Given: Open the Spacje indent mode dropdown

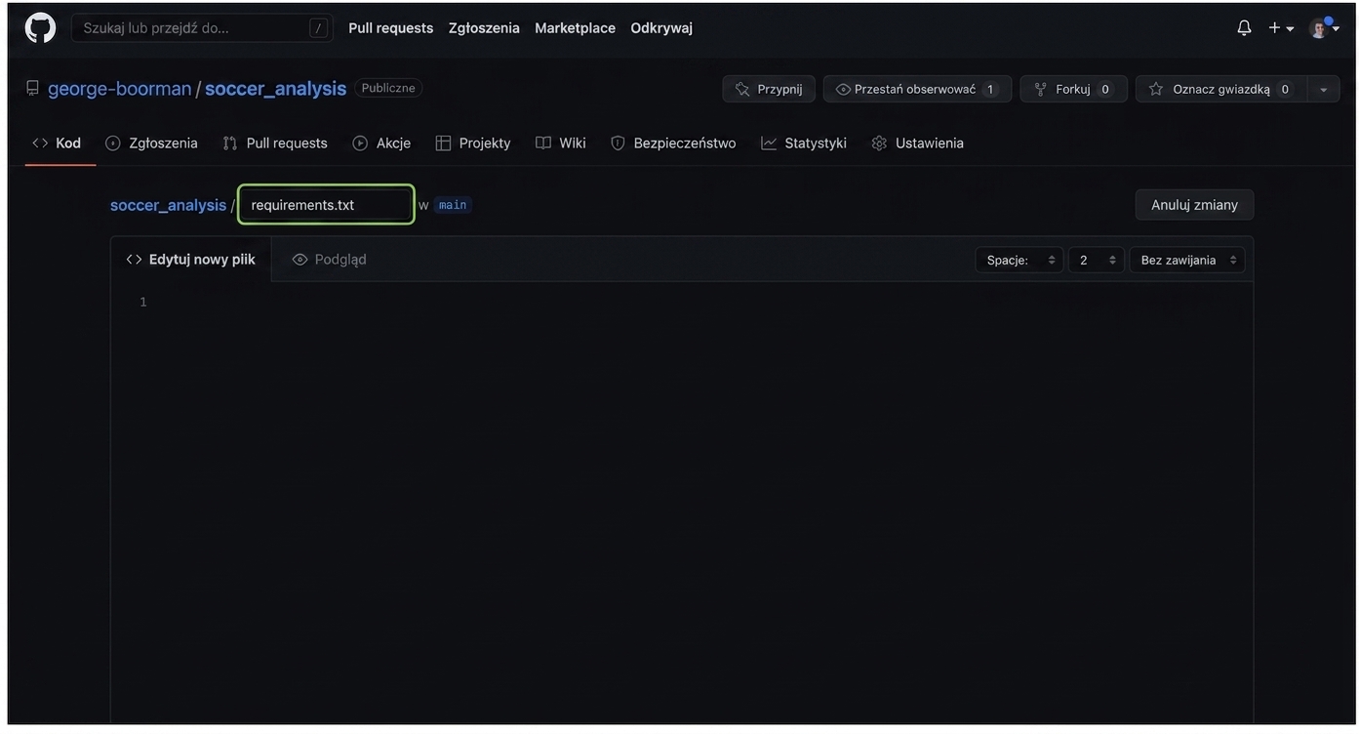Looking at the screenshot, I should (x=1019, y=260).
